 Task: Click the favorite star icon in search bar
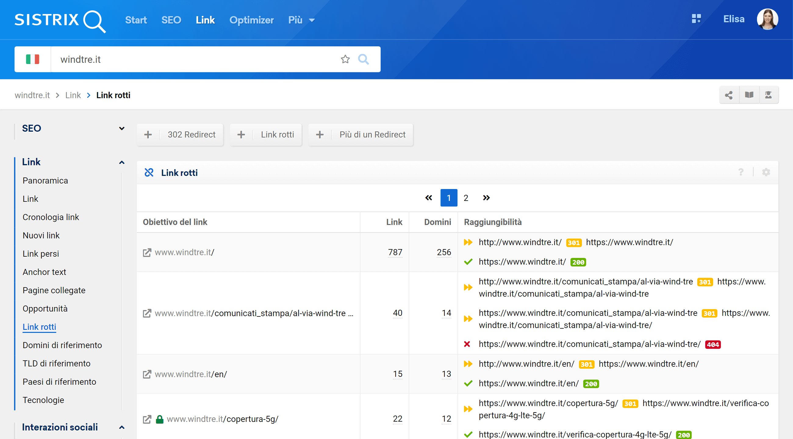(345, 59)
